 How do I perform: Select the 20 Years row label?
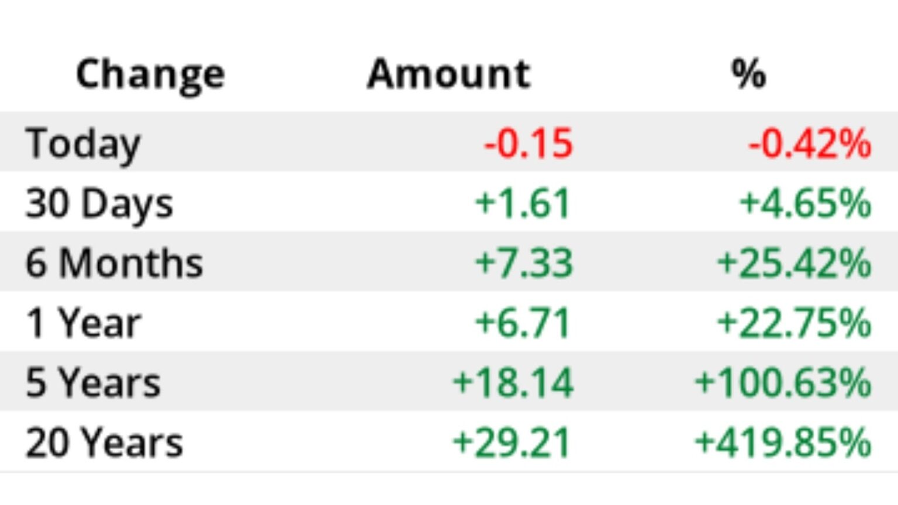click(x=104, y=442)
